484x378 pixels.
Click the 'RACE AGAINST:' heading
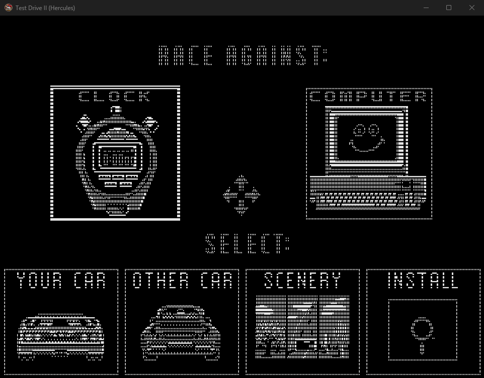coord(243,55)
